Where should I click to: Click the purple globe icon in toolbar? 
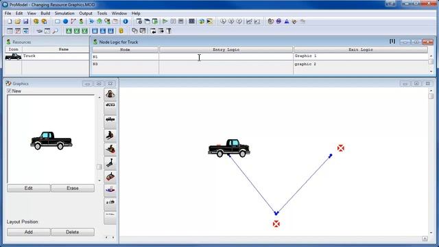pyautogui.click(x=278, y=21)
